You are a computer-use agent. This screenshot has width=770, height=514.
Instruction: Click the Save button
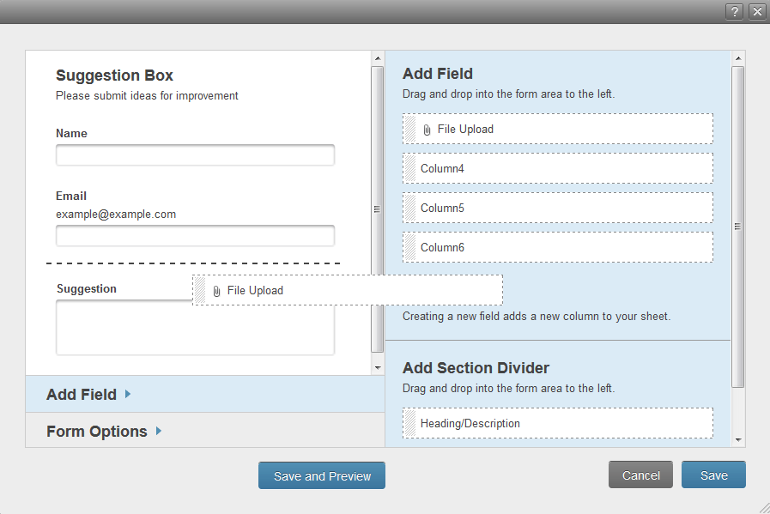pos(713,475)
